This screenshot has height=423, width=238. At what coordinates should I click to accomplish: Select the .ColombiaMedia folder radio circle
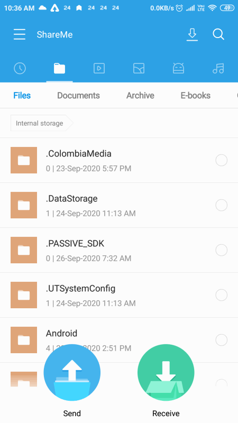point(221,160)
